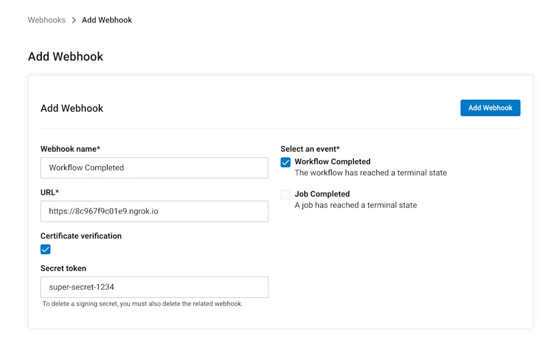Click the Secret token label
This screenshot has height=359, width=559.
[63, 268]
